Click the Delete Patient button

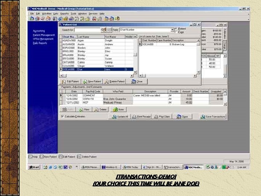pos(115,82)
